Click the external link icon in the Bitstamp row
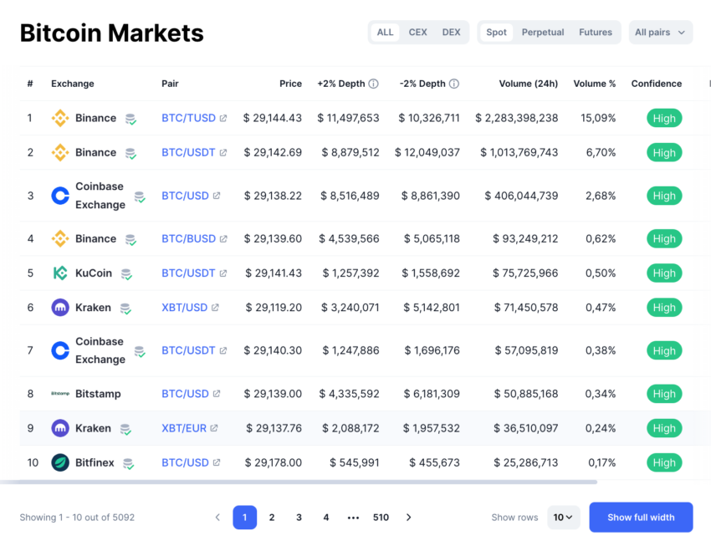The height and width of the screenshot is (546, 711). coord(217,394)
